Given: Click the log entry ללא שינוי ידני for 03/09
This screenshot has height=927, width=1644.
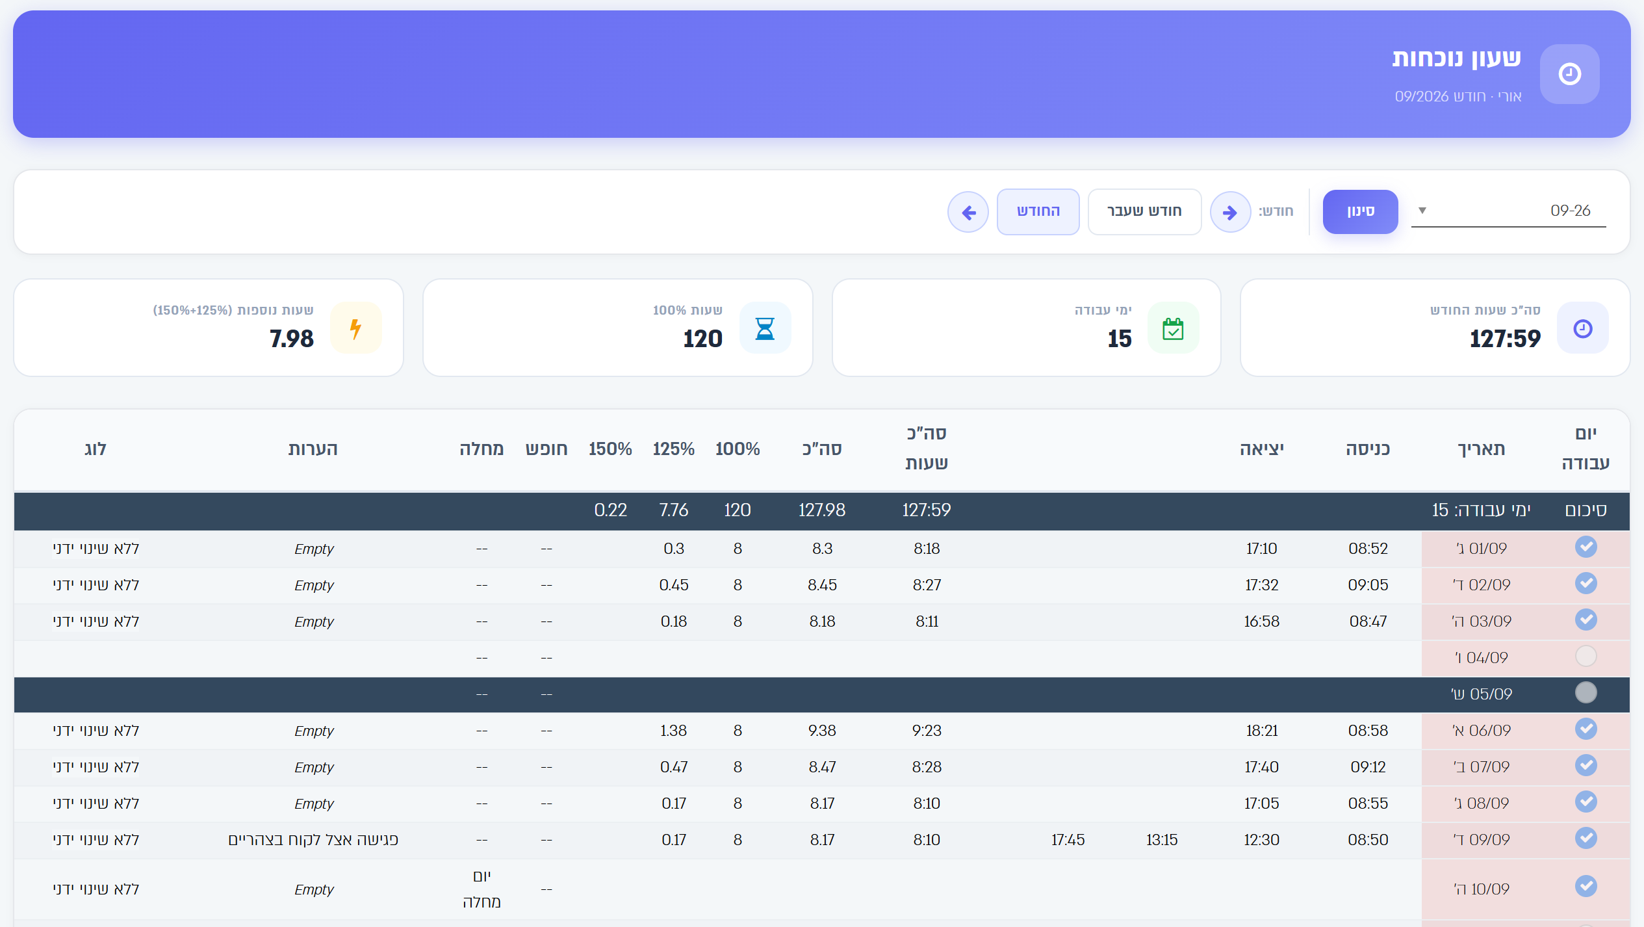Looking at the screenshot, I should (x=96, y=621).
